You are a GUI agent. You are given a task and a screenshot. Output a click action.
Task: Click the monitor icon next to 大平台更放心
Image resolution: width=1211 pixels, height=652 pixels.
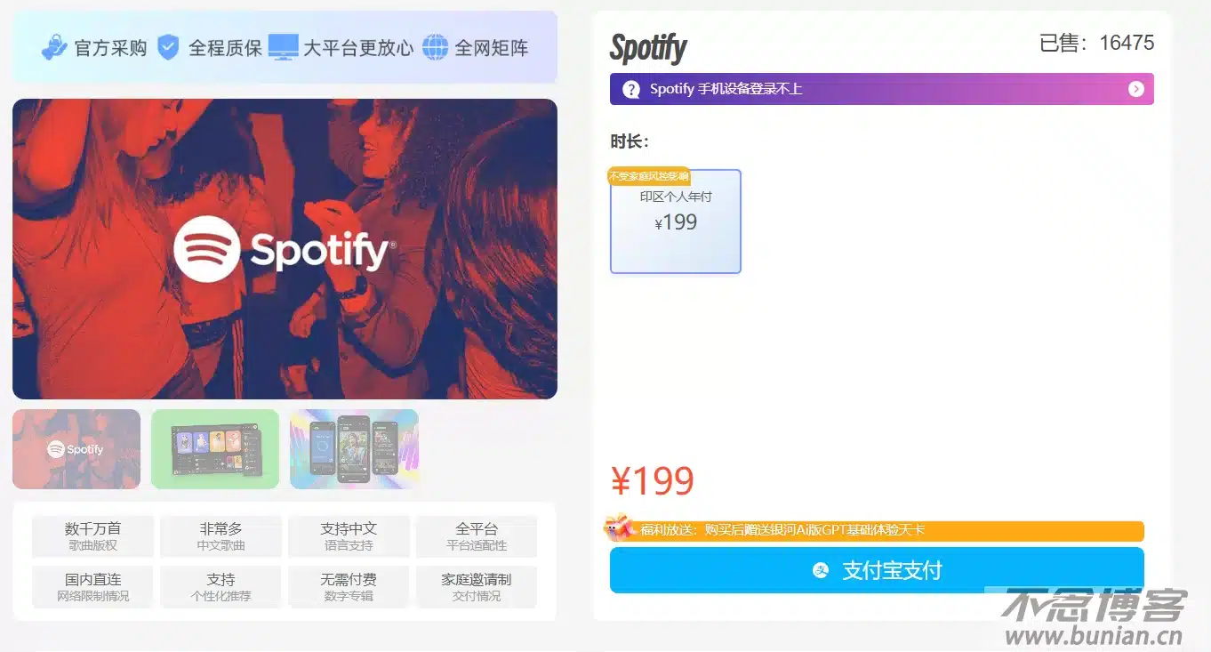[285, 46]
